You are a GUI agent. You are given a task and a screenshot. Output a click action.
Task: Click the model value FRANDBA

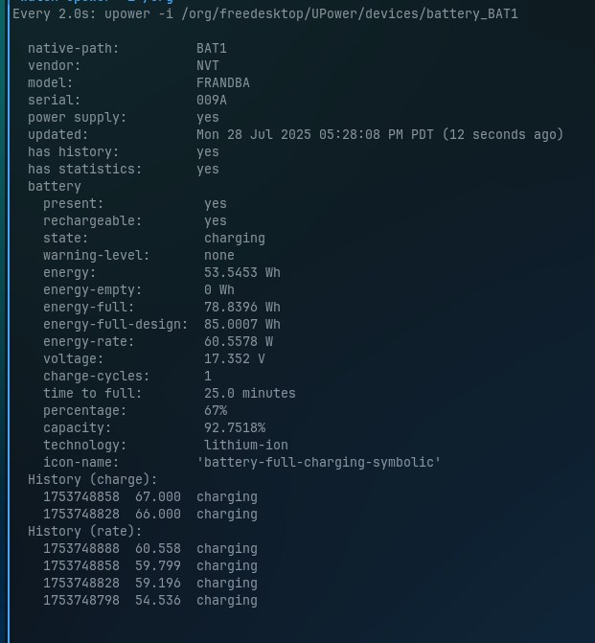(x=223, y=83)
